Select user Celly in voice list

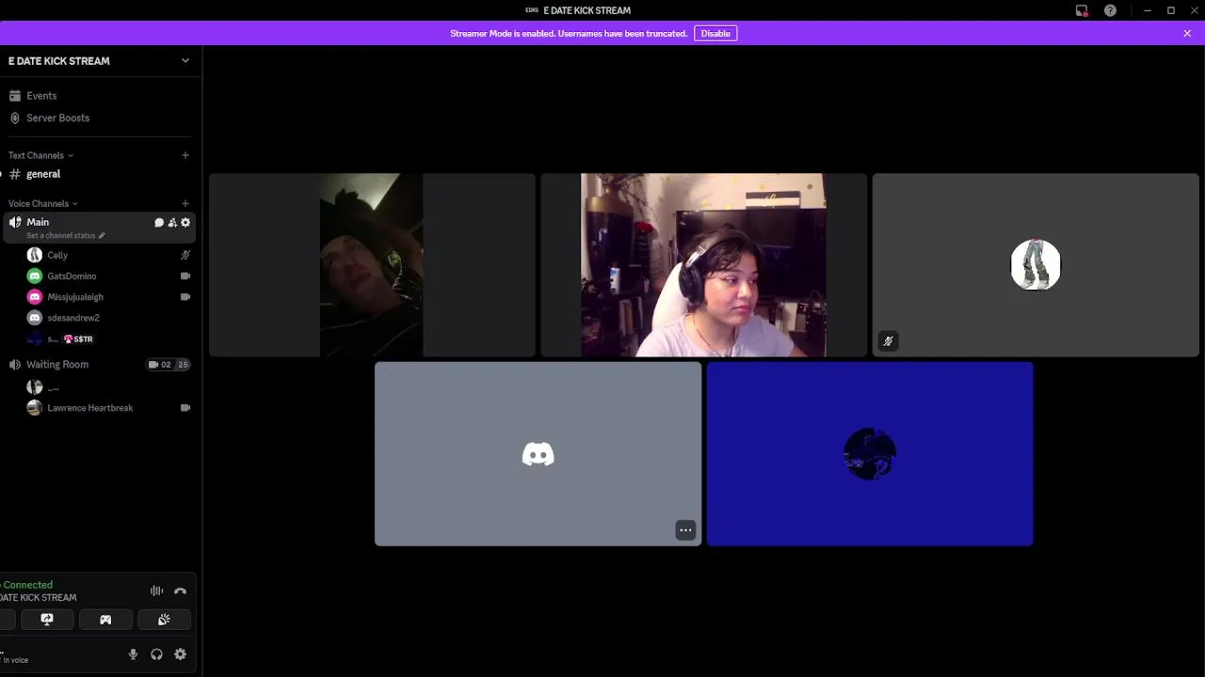coord(57,255)
